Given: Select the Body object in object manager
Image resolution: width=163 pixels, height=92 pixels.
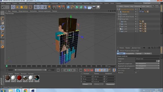Looking at the screenshot, I should coord(125,21).
